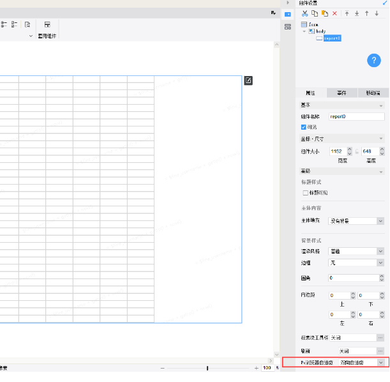Click the small pin icon above the canvas
This screenshot has height=382, width=390.
coord(273,13)
